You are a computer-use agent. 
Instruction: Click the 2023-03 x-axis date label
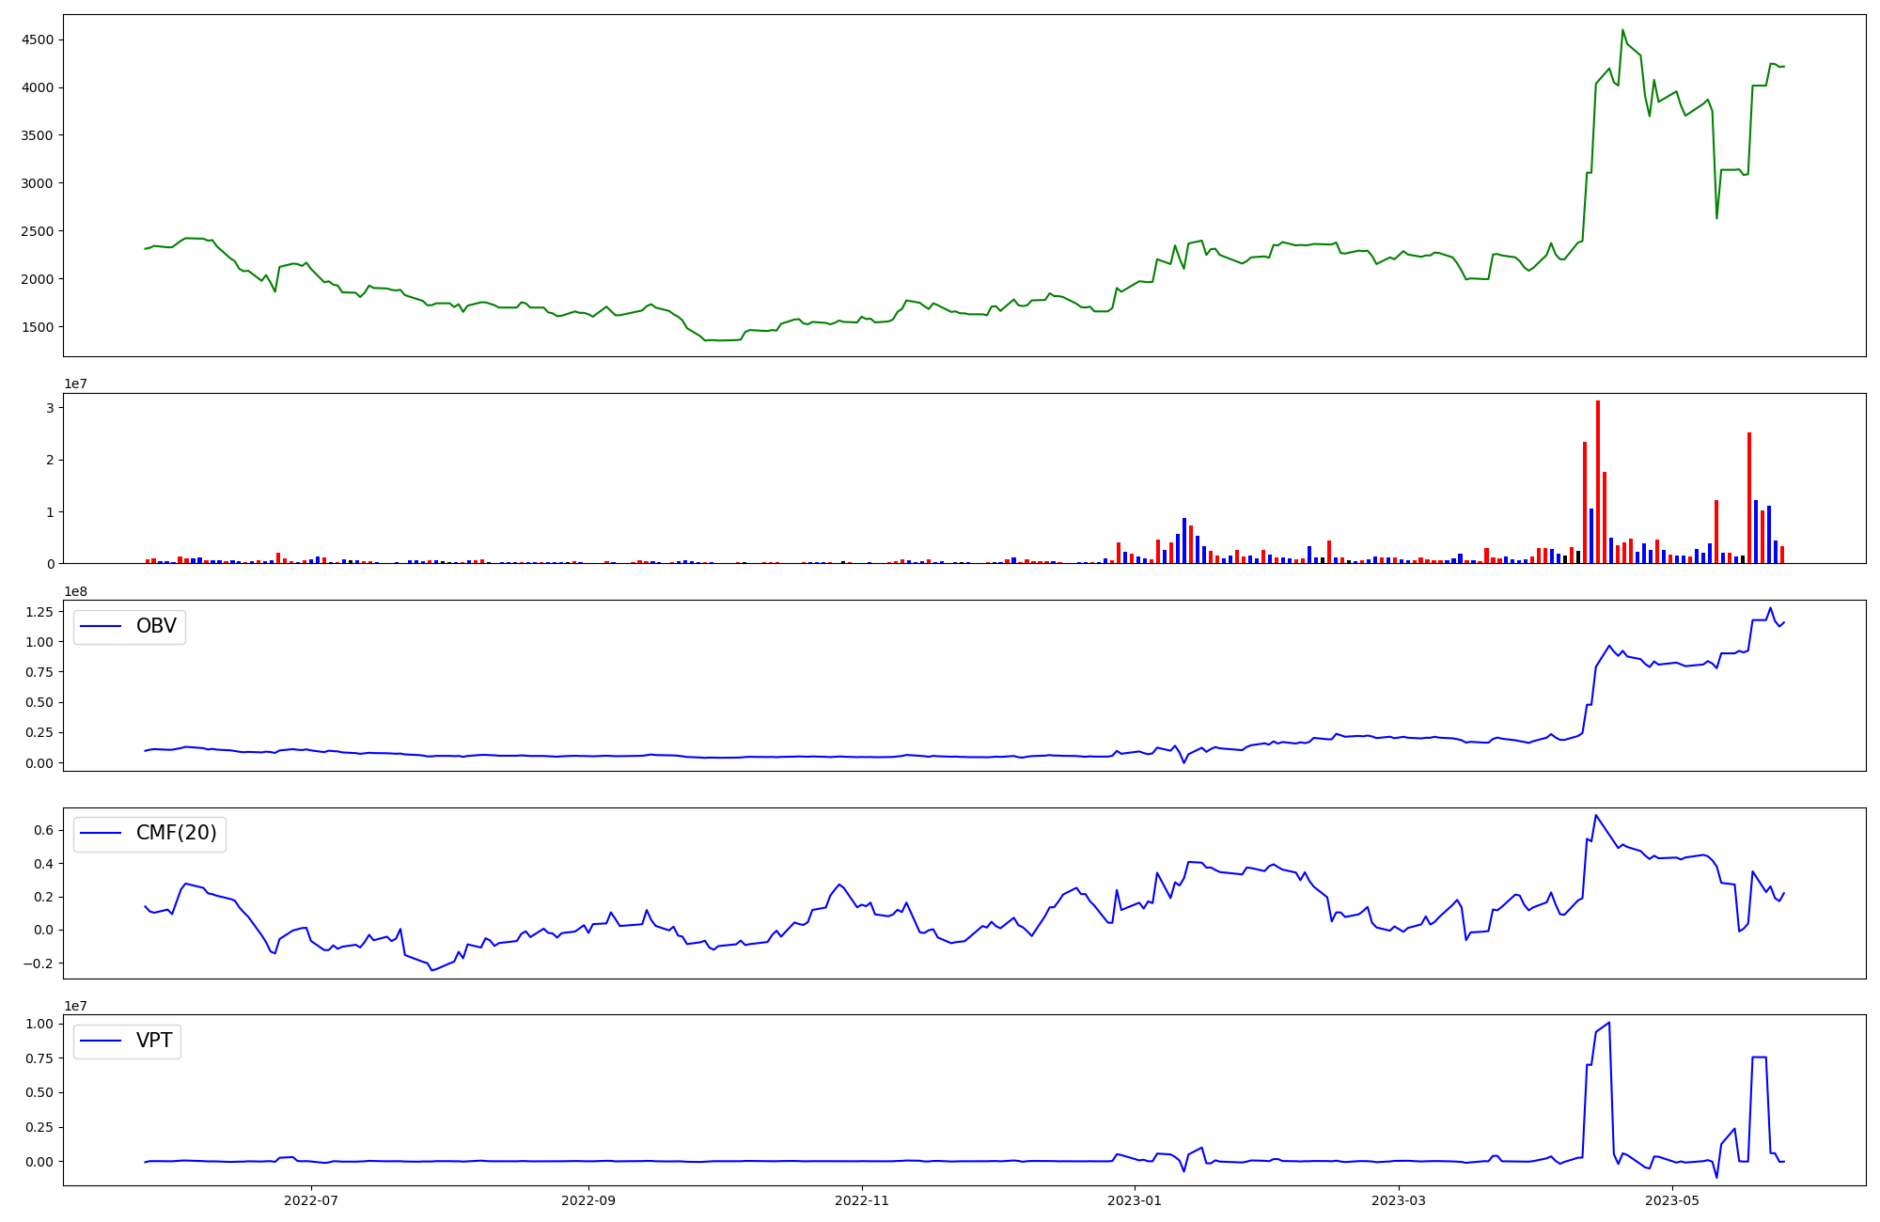[x=1399, y=1200]
